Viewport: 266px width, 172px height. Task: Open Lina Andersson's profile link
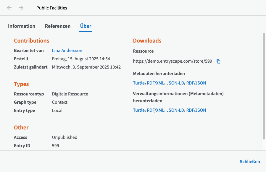pos(67,51)
